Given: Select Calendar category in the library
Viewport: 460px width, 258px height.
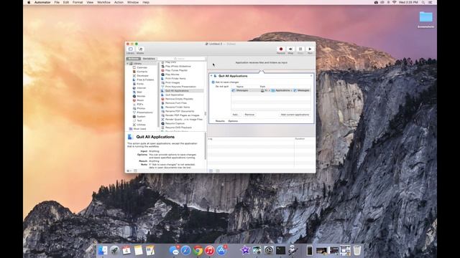Looking at the screenshot, I should 142,67.
